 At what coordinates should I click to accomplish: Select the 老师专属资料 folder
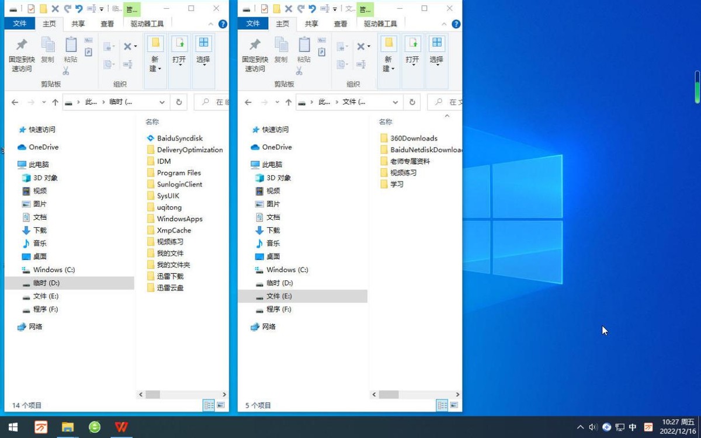pos(410,161)
